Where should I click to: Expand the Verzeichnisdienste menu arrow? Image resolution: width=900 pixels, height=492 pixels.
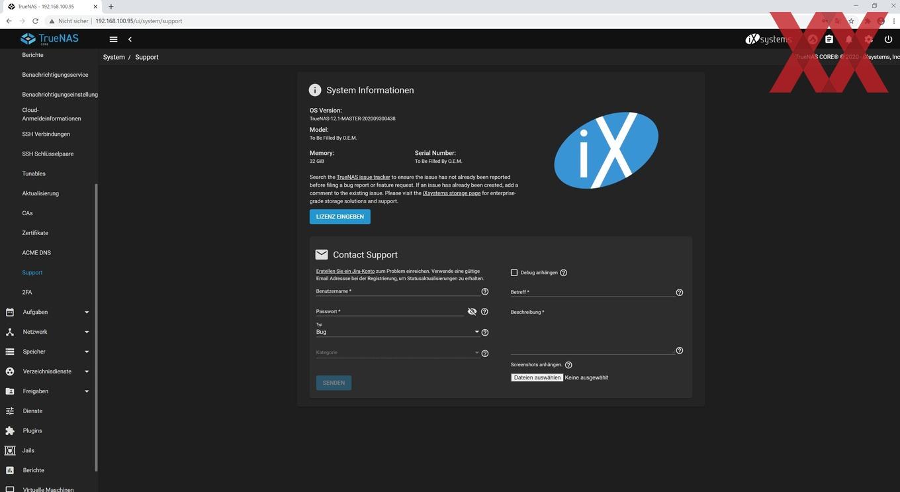point(87,371)
